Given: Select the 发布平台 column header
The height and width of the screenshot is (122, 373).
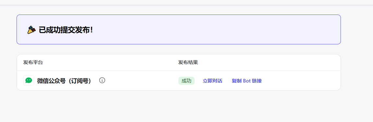Looking at the screenshot, I should (33, 62).
